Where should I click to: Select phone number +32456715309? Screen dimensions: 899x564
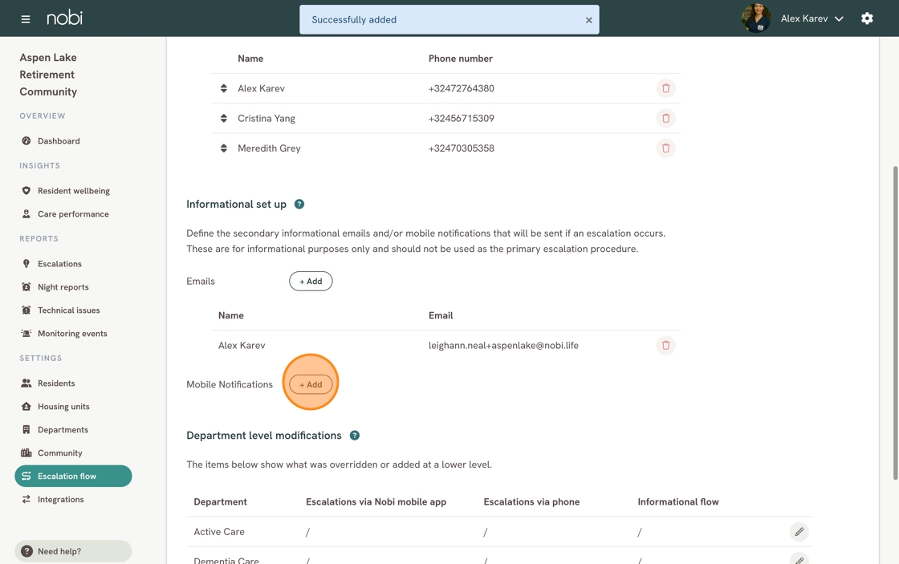[461, 118]
